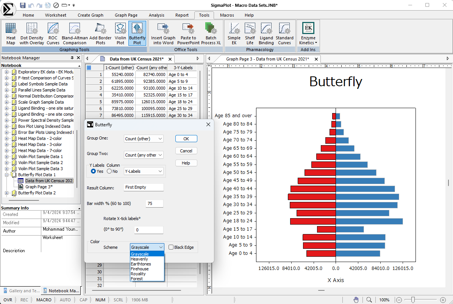This screenshot has width=453, height=304.
Task: Expand the Enzyme Kinetics dropdown
Action: (308, 33)
